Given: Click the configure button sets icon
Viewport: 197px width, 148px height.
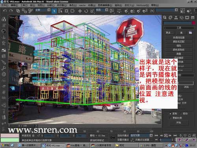Looking at the screenshot, I should [x=190, y=32].
